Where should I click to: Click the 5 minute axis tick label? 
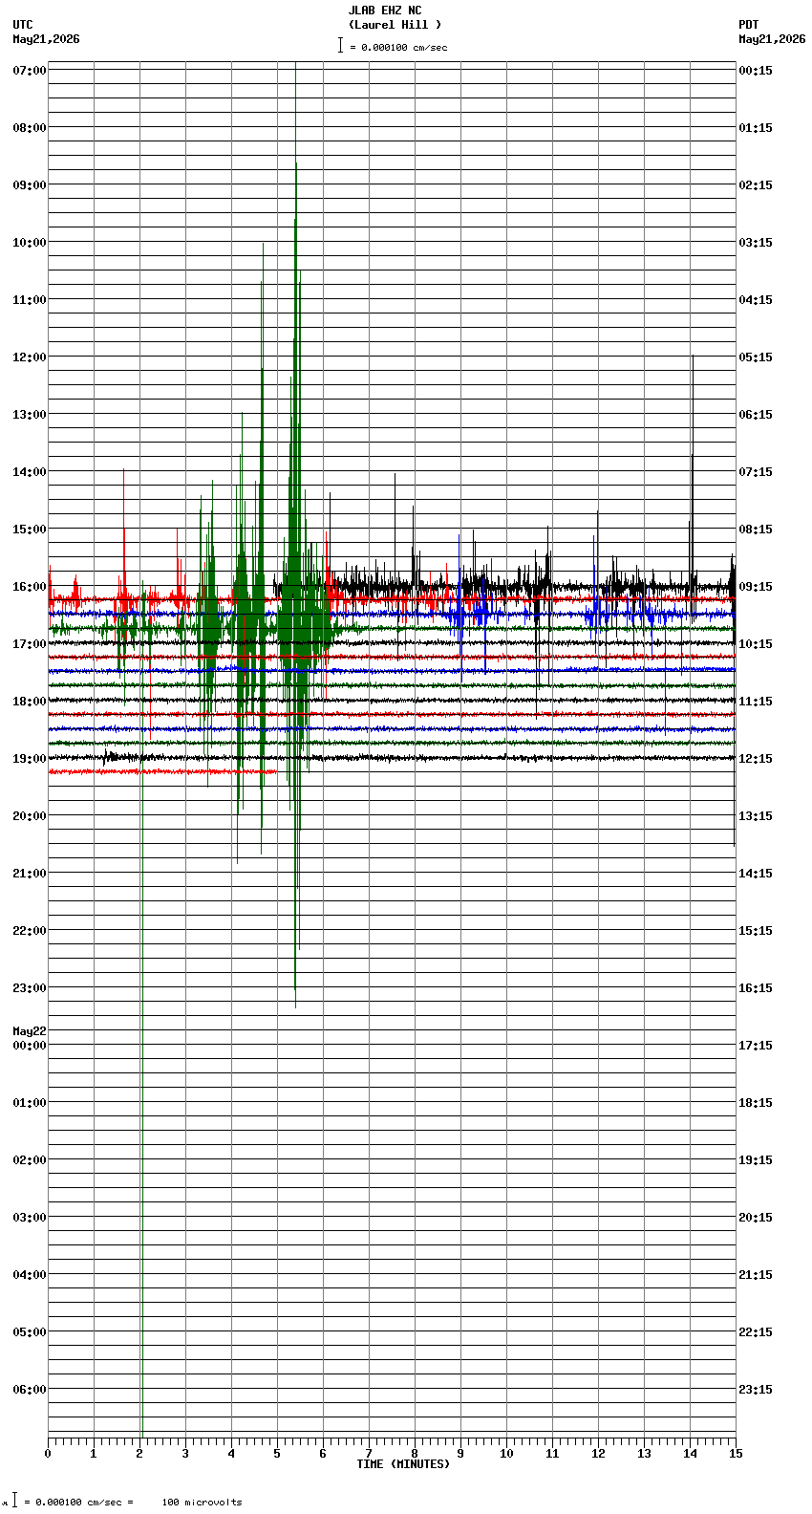(277, 1454)
